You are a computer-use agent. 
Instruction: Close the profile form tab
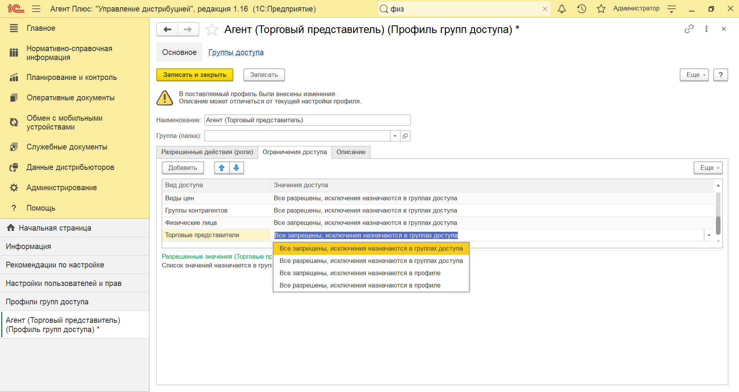coord(724,29)
